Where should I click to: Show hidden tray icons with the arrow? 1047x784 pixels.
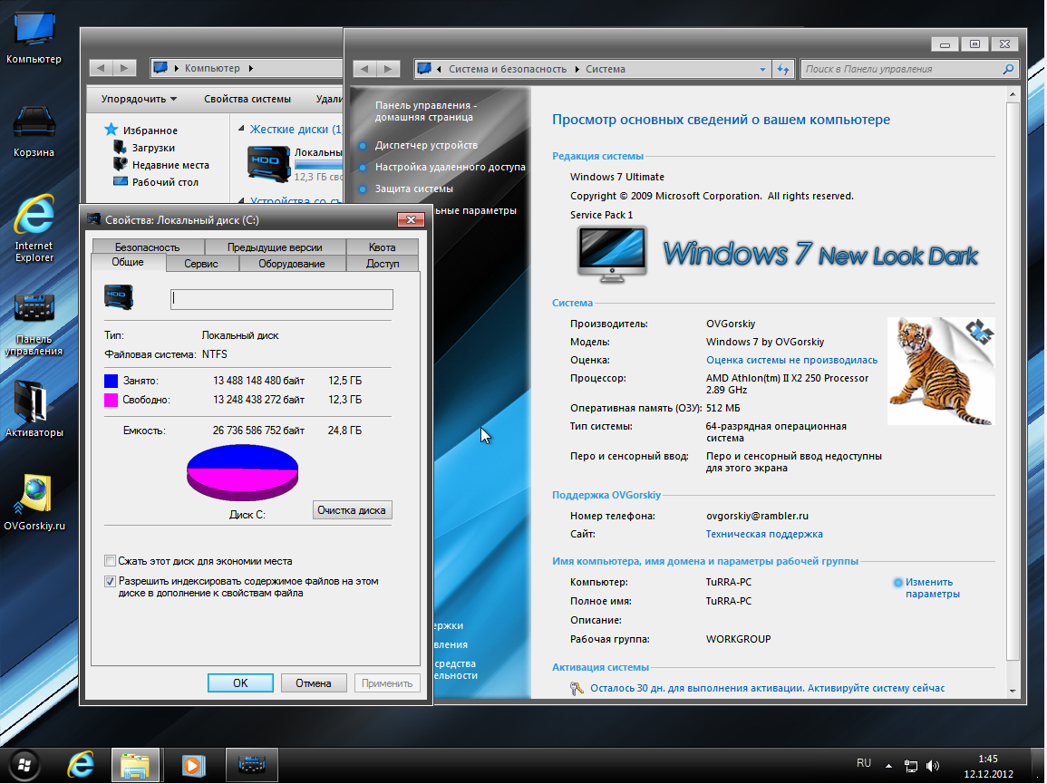[888, 766]
